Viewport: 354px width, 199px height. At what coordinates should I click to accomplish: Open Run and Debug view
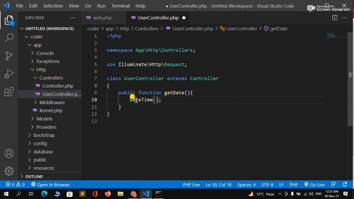[9, 74]
